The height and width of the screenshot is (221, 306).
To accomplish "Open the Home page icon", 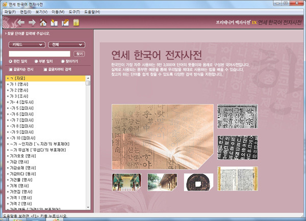I will [43, 22].
